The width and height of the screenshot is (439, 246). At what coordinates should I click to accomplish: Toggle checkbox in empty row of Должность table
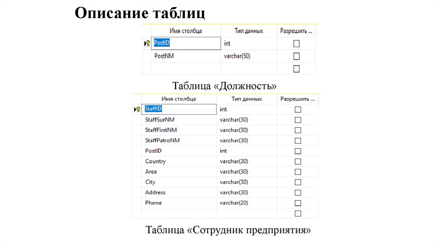[297, 69]
